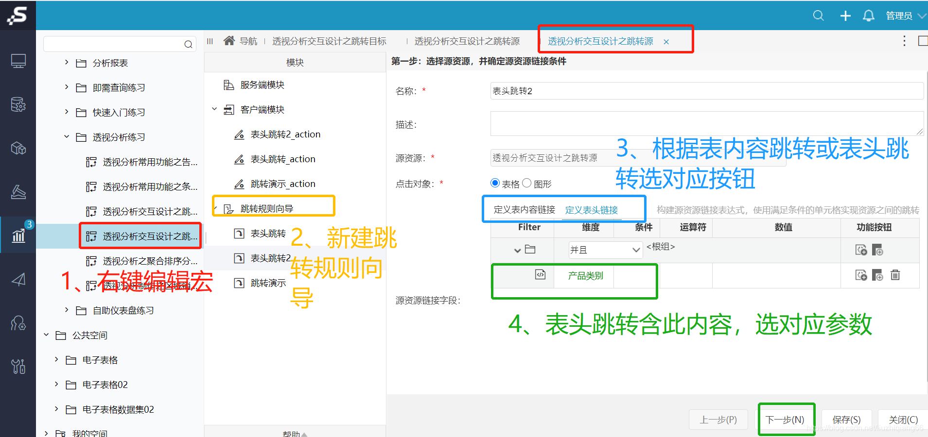Expand the 自助仪表盘练习 folder
928x437 pixels.
point(67,310)
